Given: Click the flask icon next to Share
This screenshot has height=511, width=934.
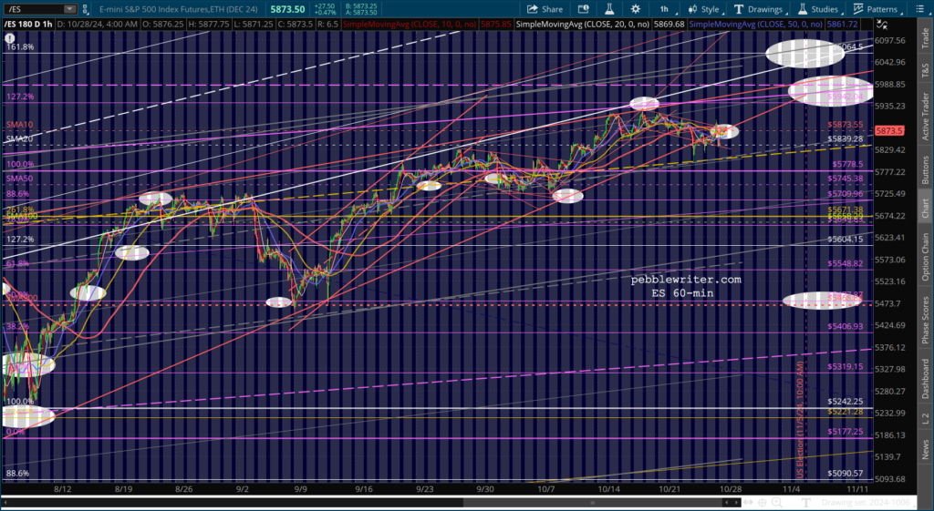Looking at the screenshot, I should (x=609, y=9).
